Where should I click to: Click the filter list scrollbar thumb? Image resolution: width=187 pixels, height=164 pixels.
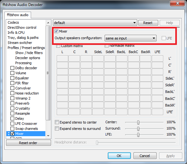coord(48,73)
